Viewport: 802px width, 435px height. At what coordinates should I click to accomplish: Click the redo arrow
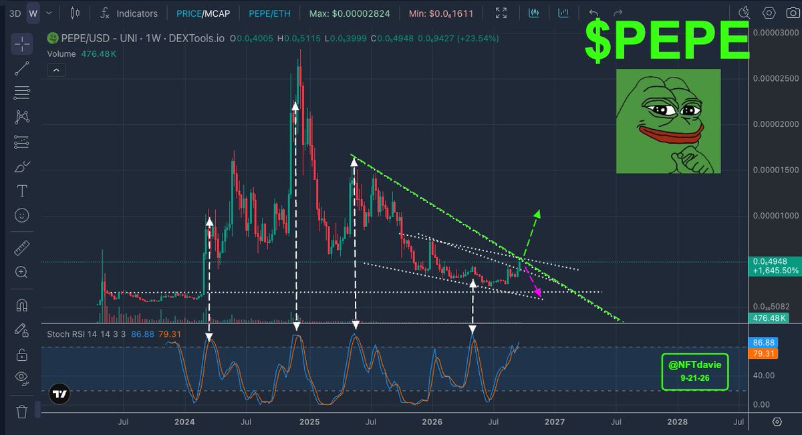coord(618,13)
